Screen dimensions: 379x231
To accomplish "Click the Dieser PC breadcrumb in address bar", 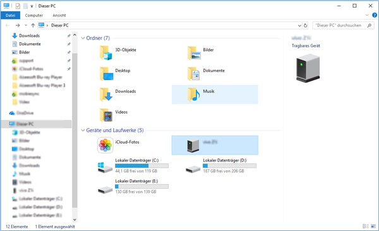I will tap(60, 25).
